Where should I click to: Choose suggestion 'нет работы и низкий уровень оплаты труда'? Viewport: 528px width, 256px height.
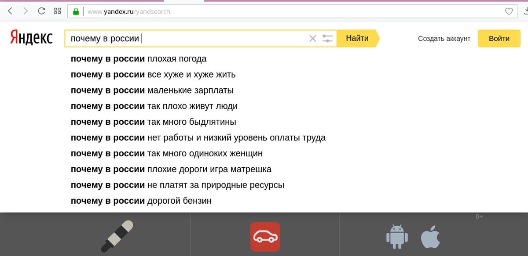tap(198, 138)
